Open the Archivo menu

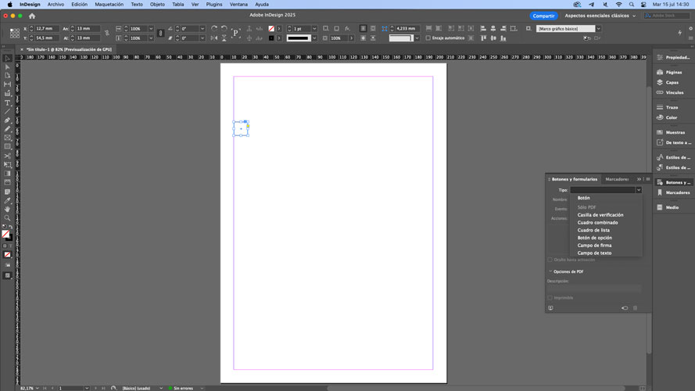(x=56, y=5)
